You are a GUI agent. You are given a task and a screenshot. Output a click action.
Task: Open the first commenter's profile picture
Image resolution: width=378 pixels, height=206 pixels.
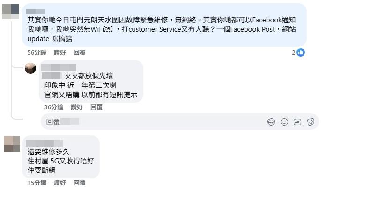(10, 12)
